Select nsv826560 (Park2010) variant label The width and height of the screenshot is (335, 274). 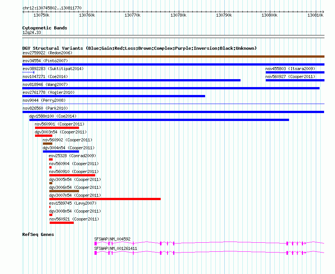[x=45, y=108]
